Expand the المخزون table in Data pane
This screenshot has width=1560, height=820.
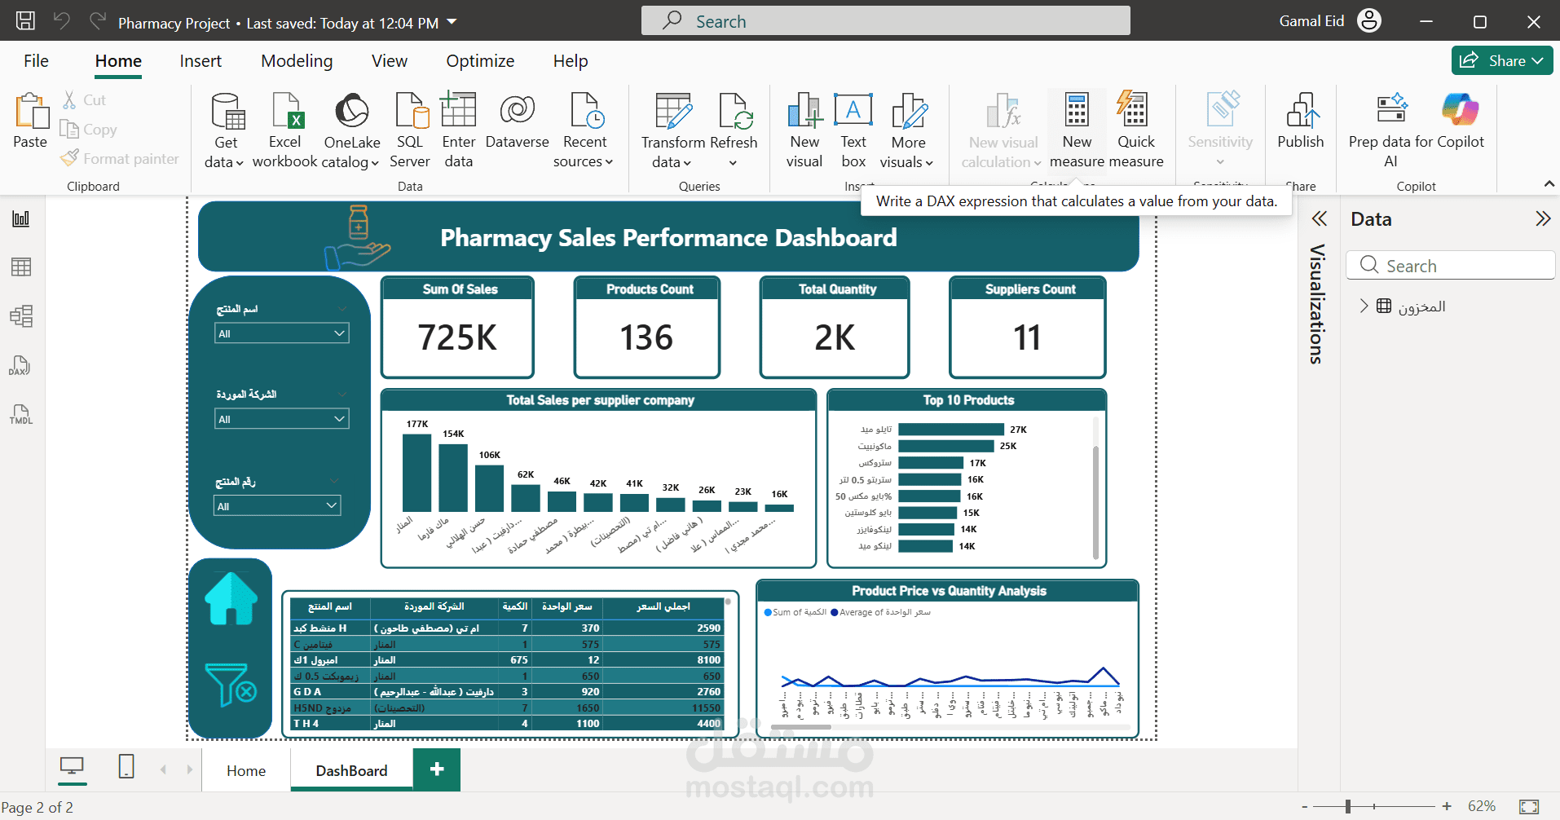1364,306
